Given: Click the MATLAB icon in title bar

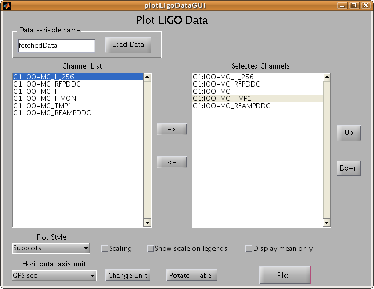Looking at the screenshot, I should 7,6.
